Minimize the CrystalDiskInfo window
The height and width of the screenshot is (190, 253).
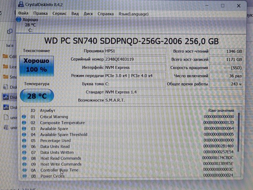(207, 6)
